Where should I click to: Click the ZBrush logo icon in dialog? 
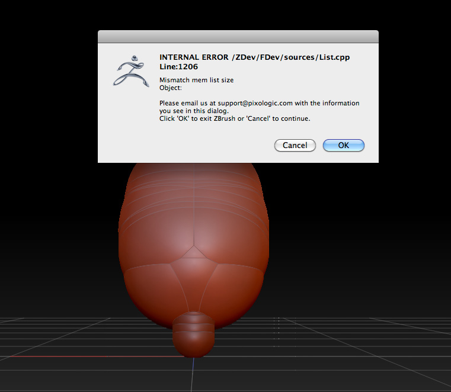pyautogui.click(x=131, y=71)
